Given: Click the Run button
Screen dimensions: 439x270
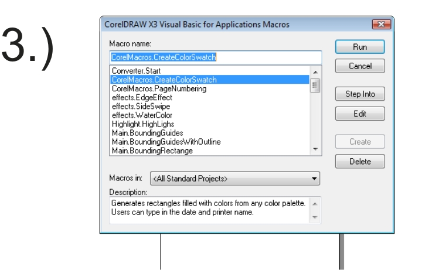Looking at the screenshot, I should tap(360, 47).
